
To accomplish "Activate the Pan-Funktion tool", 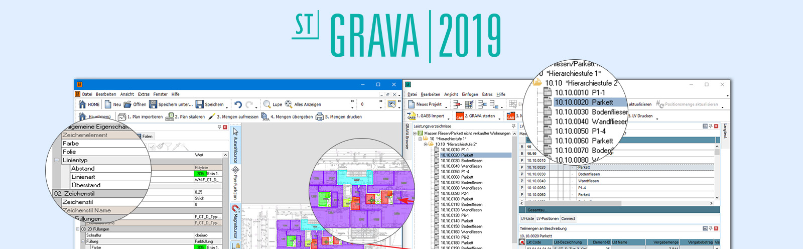I will [235, 184].
